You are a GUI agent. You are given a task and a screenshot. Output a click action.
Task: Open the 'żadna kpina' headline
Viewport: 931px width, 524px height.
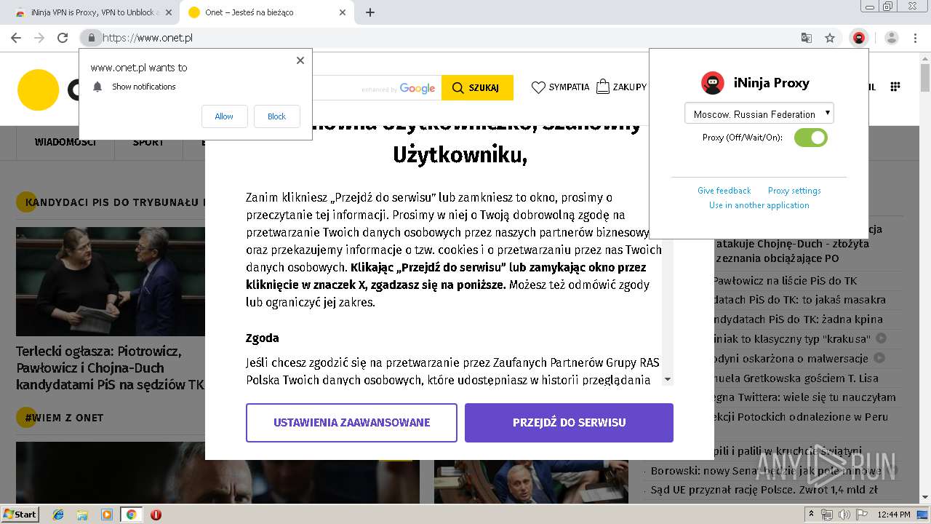click(797, 319)
